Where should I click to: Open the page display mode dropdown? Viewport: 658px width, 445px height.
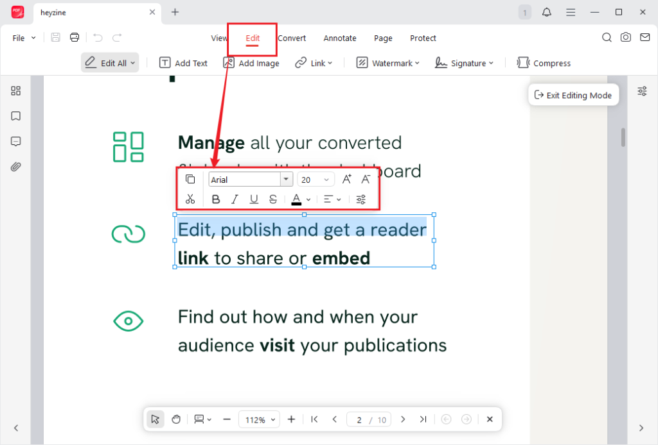click(202, 419)
